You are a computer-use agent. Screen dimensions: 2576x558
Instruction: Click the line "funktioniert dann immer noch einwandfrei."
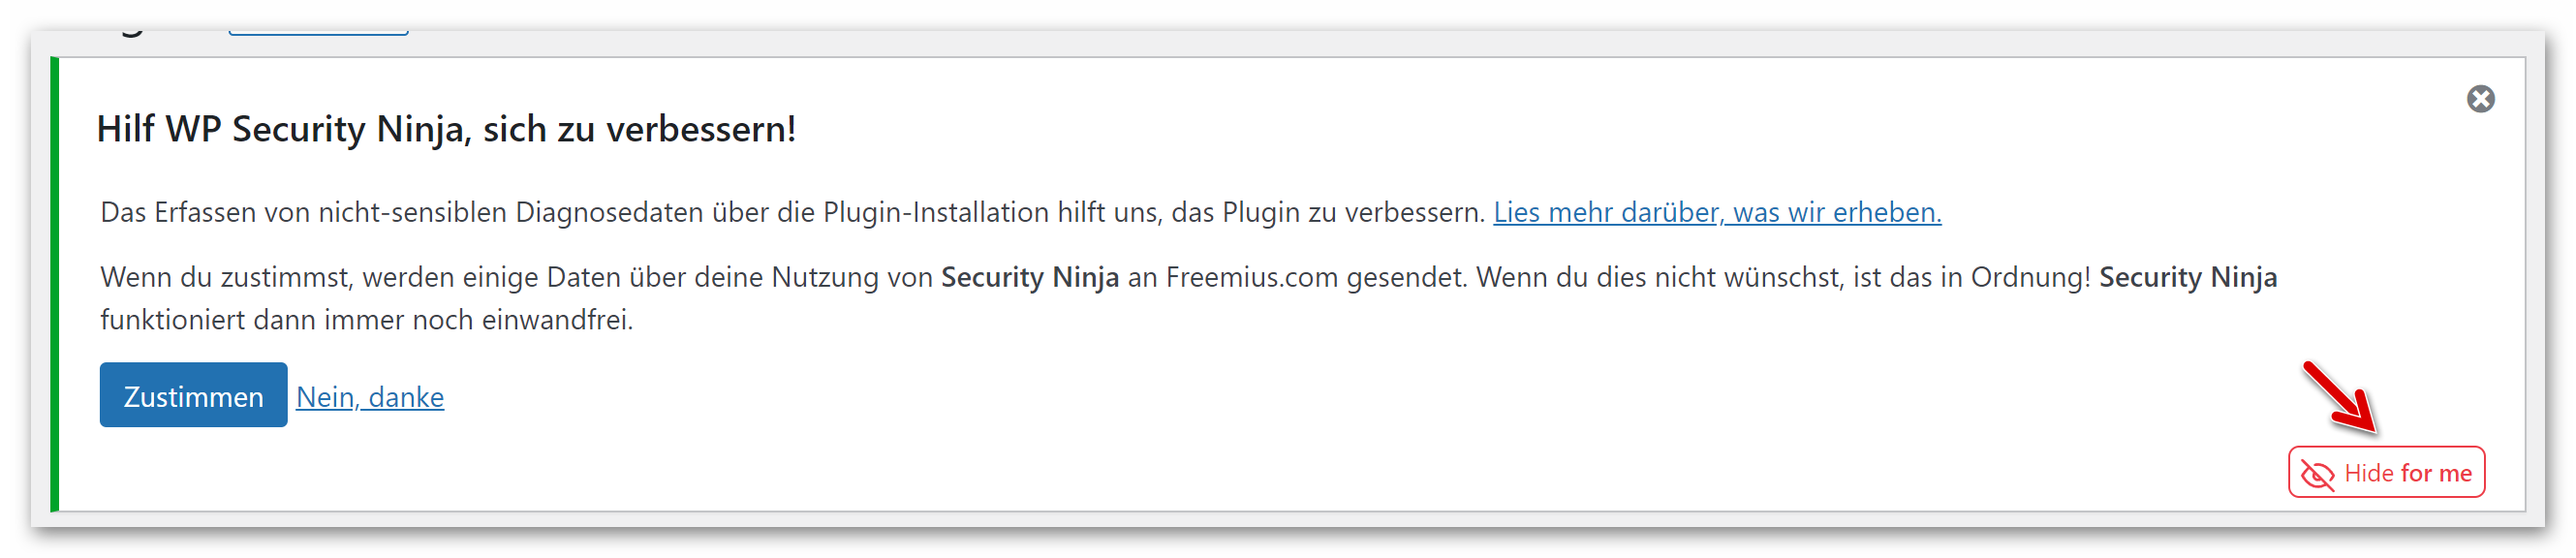(366, 320)
